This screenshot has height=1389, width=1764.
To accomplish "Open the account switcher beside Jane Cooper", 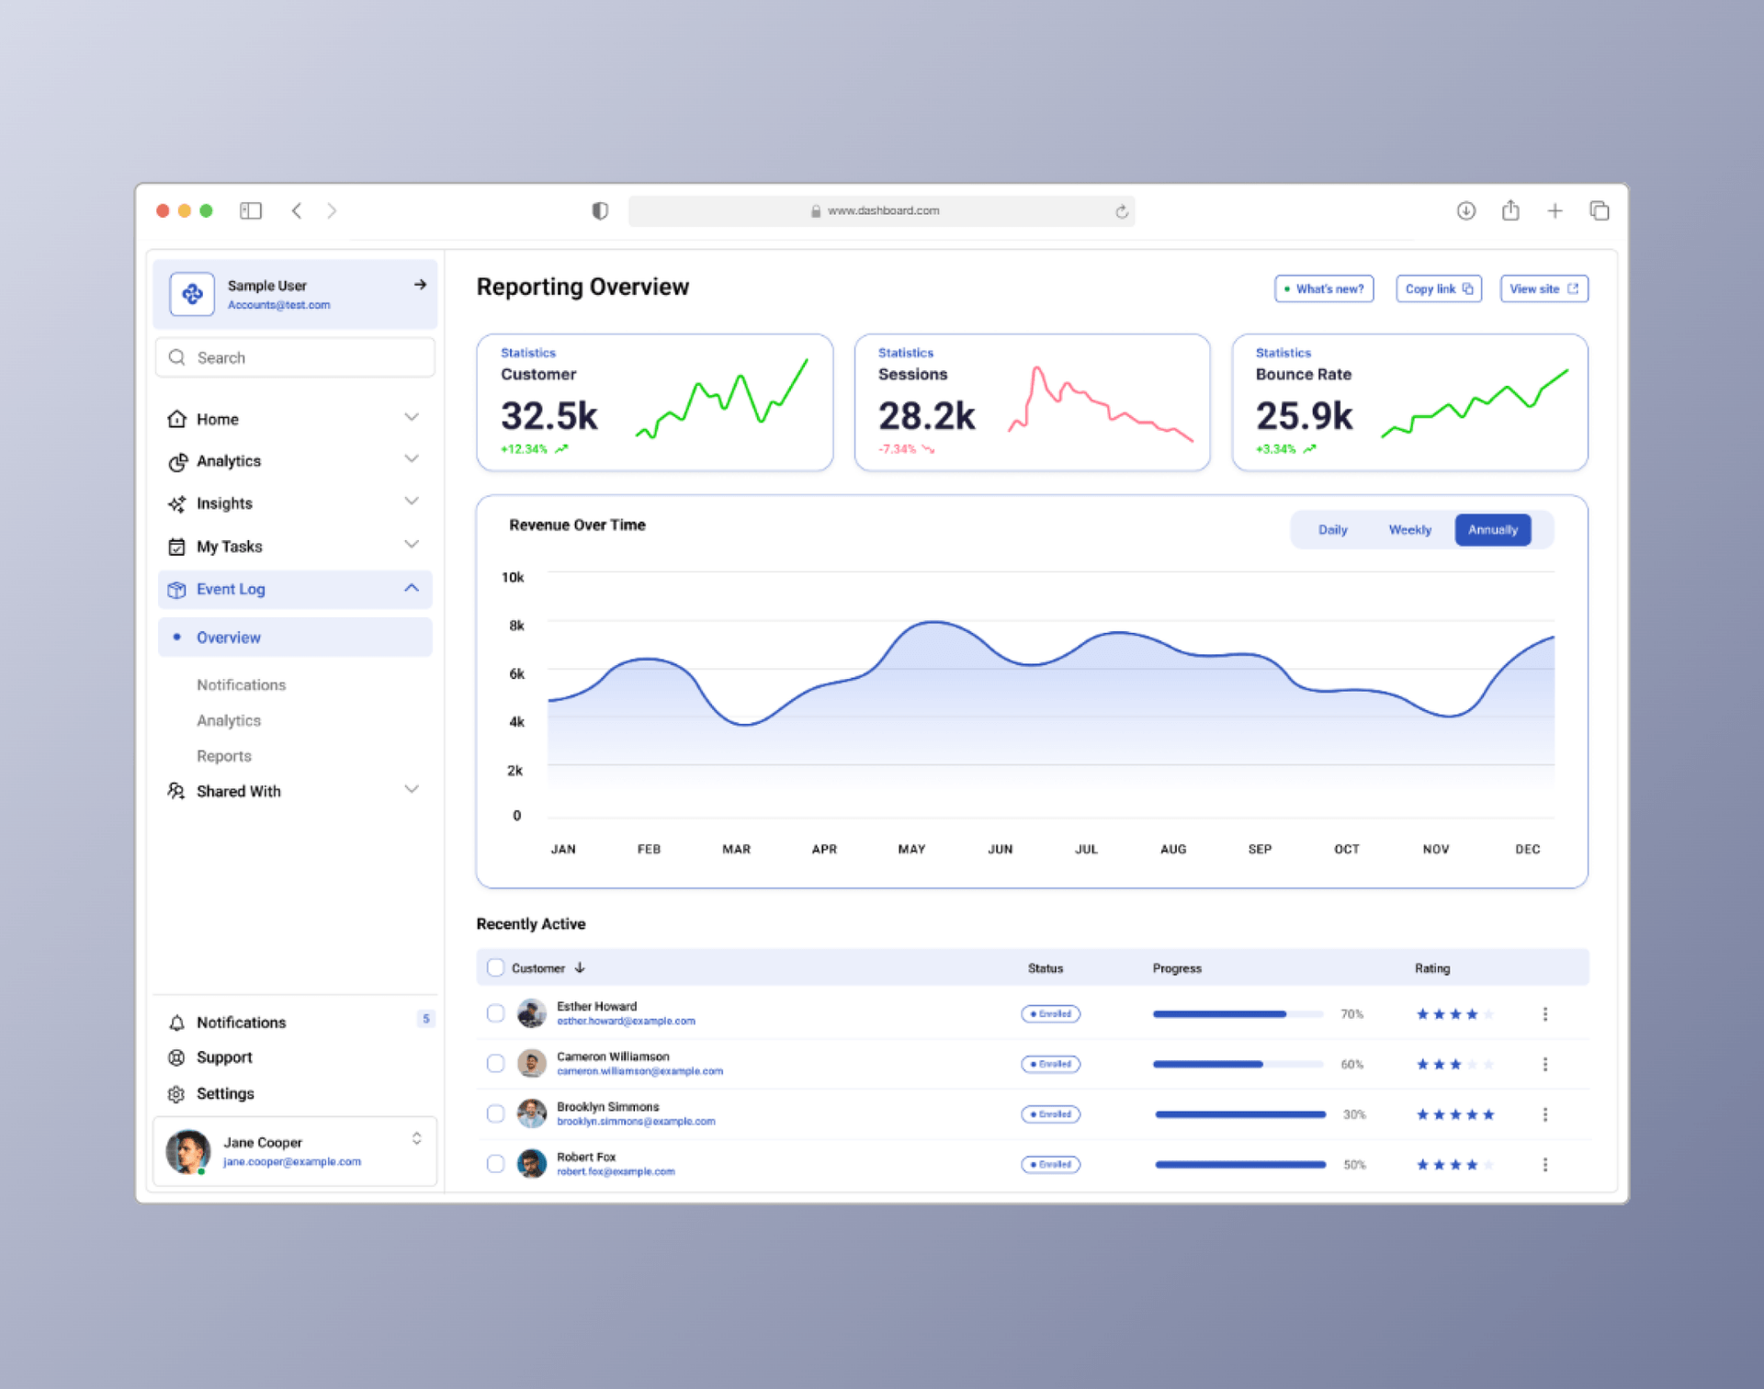I will 415,1138.
